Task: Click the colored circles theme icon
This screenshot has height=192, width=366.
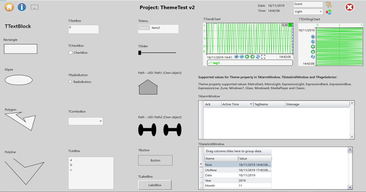Action: (328, 12)
